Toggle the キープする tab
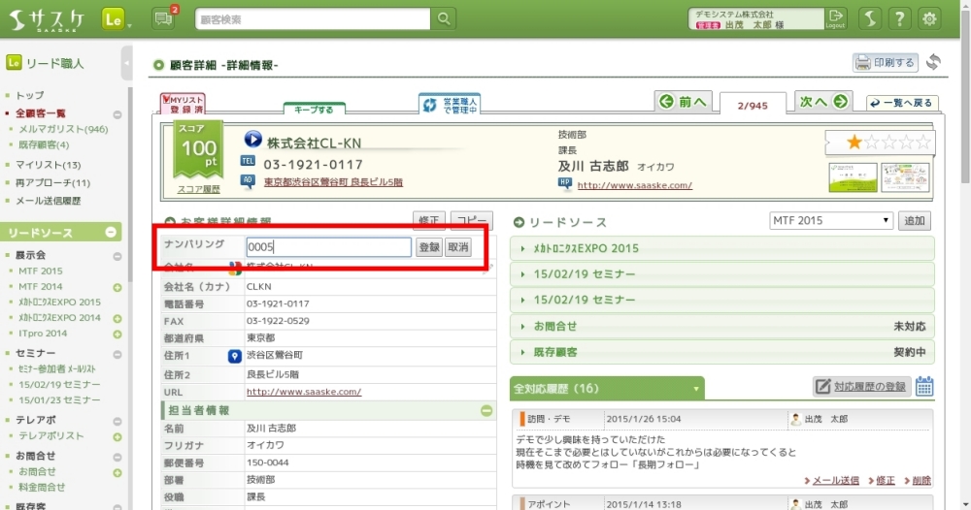Screen dimensions: 971x510 click(313, 110)
